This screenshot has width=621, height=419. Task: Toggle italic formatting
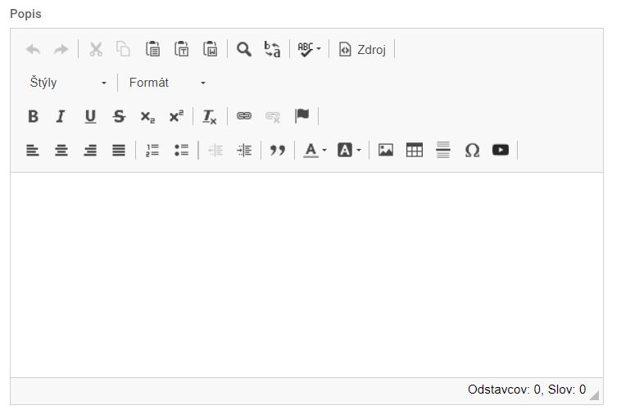click(x=61, y=116)
